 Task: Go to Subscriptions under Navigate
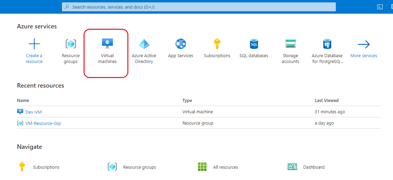click(x=46, y=167)
